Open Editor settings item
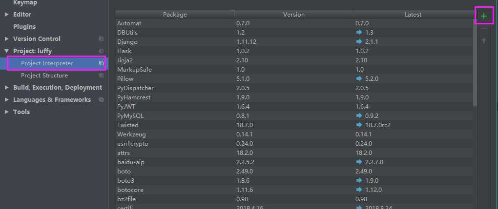Image resolution: width=498 pixels, height=209 pixels. [x=22, y=15]
